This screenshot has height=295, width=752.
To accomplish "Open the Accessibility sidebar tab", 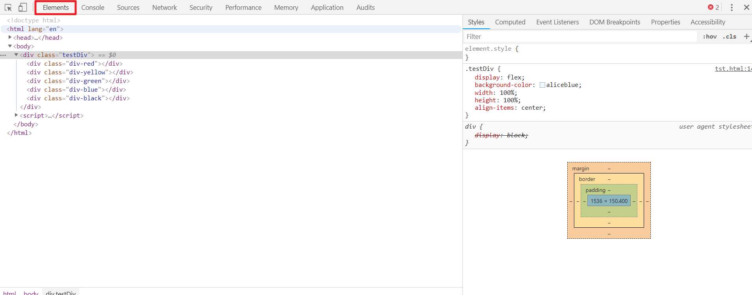I will [708, 22].
